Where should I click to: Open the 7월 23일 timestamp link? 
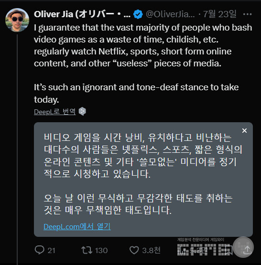coord(219,14)
